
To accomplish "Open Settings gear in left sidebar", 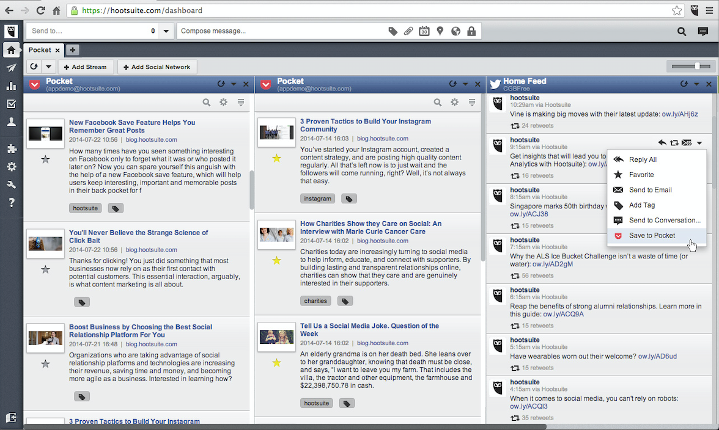I will click(11, 167).
